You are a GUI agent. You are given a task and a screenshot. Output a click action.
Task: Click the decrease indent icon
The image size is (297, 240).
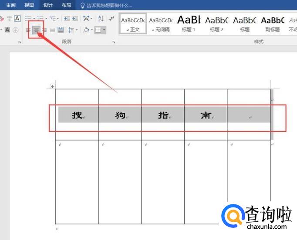pyautogui.click(x=67, y=18)
